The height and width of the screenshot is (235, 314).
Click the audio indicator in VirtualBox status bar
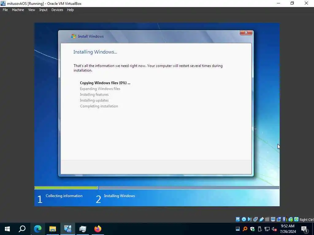(x=250, y=219)
